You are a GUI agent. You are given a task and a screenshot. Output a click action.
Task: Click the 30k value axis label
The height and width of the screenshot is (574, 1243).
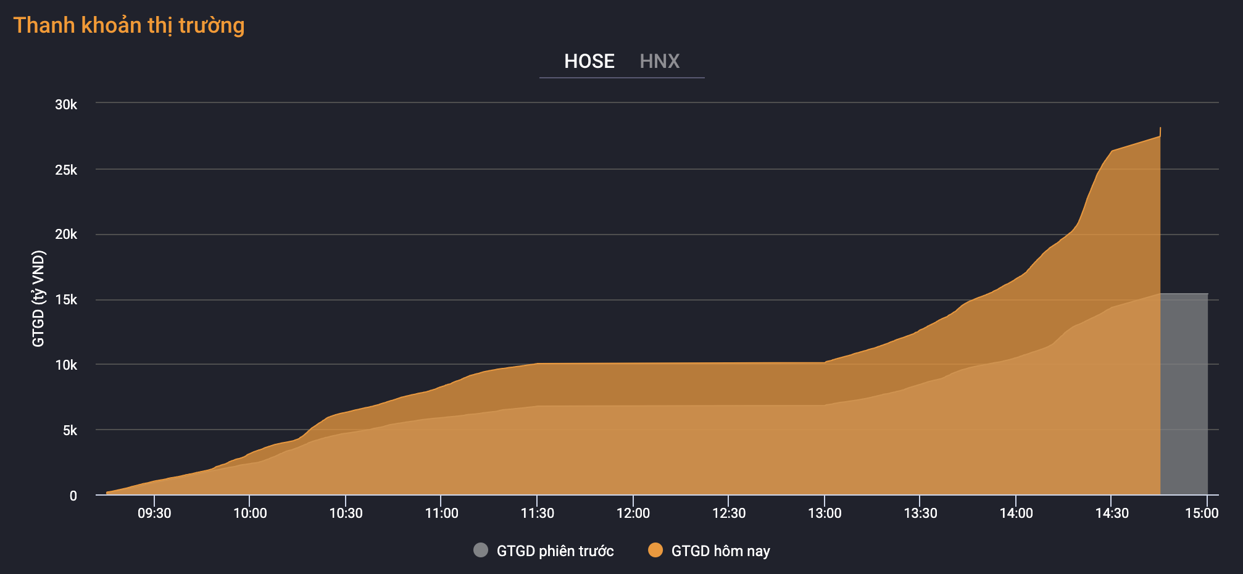[66, 105]
